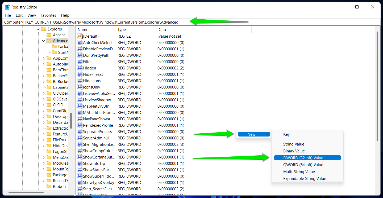Click the string icon beside (Default) value
This screenshot has height=198, width=383.
(80, 36)
